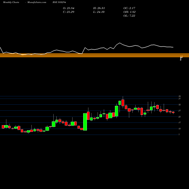Click the 'MunafaSutra.com' site label
The height and width of the screenshot is (189, 189).
(37, 2)
